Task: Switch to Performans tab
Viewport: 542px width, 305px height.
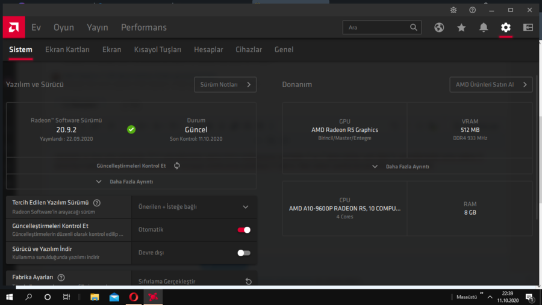Action: coord(144,27)
